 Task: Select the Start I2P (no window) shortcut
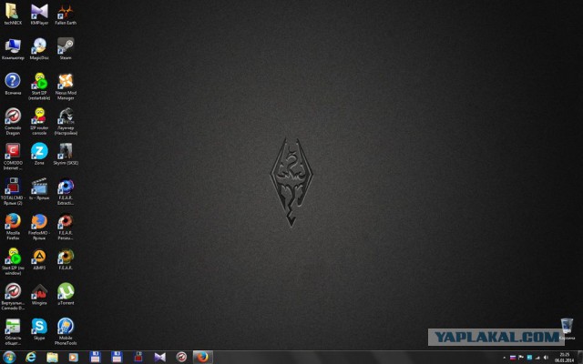(x=13, y=261)
